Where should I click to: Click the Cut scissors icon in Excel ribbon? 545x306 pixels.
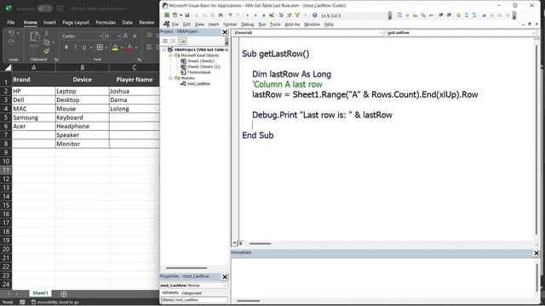[46, 33]
